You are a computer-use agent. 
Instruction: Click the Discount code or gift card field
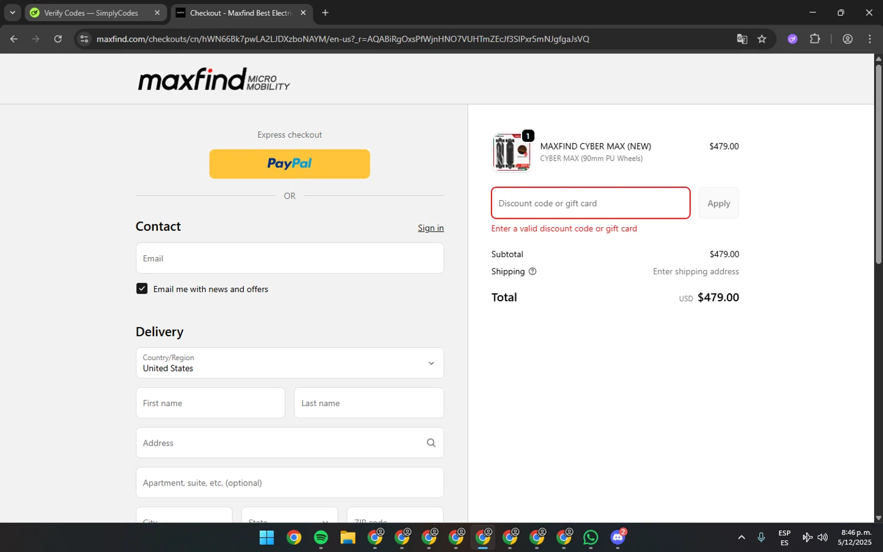pos(590,203)
